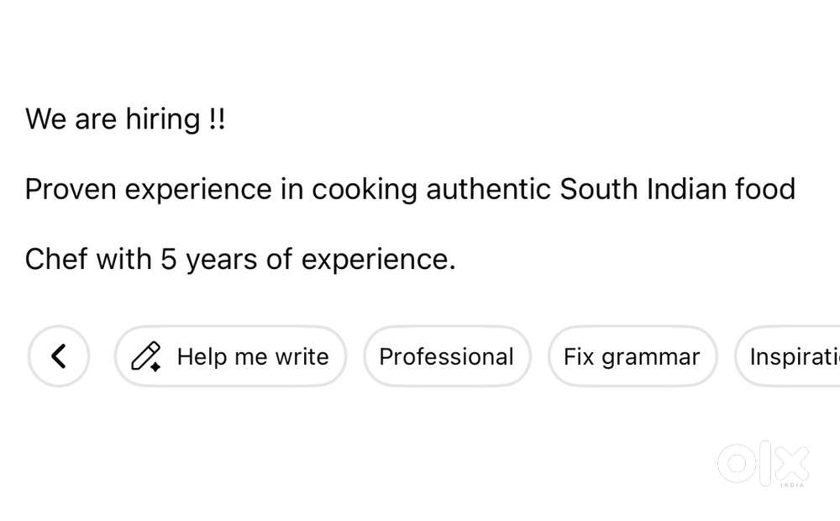The width and height of the screenshot is (840, 521).
Task: Click the pencil sparkle icon
Action: pos(147,357)
